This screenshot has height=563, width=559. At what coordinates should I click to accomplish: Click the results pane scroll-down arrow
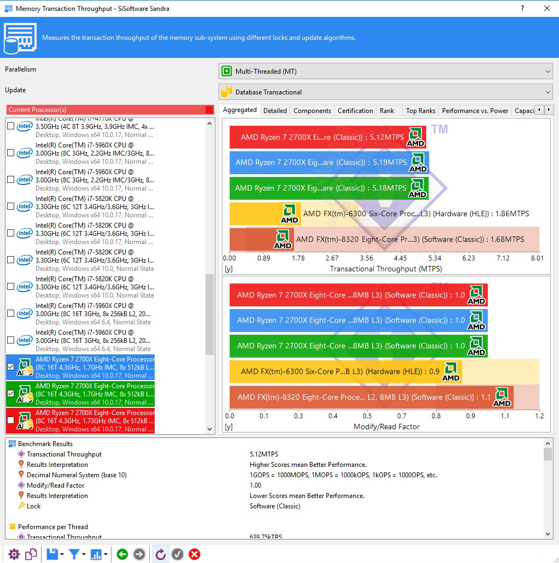pyautogui.click(x=548, y=534)
